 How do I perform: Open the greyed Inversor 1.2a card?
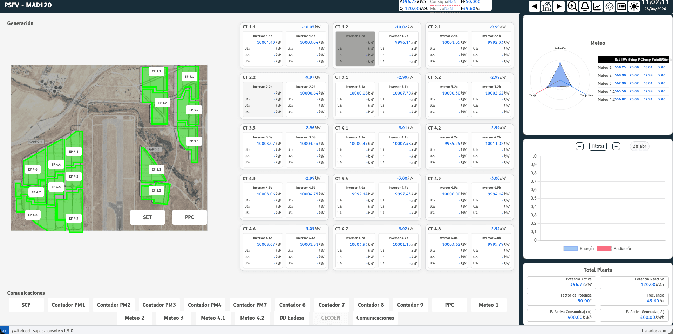(x=355, y=49)
